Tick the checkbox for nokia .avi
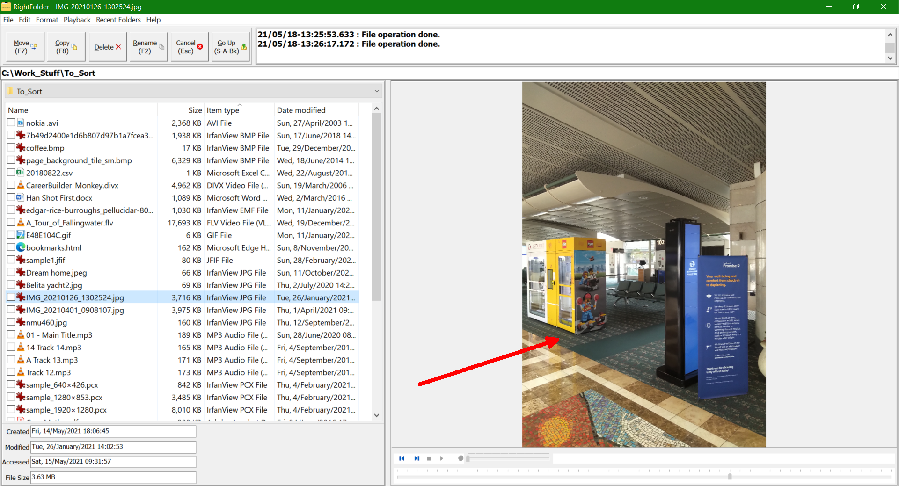The width and height of the screenshot is (899, 486). [11, 123]
